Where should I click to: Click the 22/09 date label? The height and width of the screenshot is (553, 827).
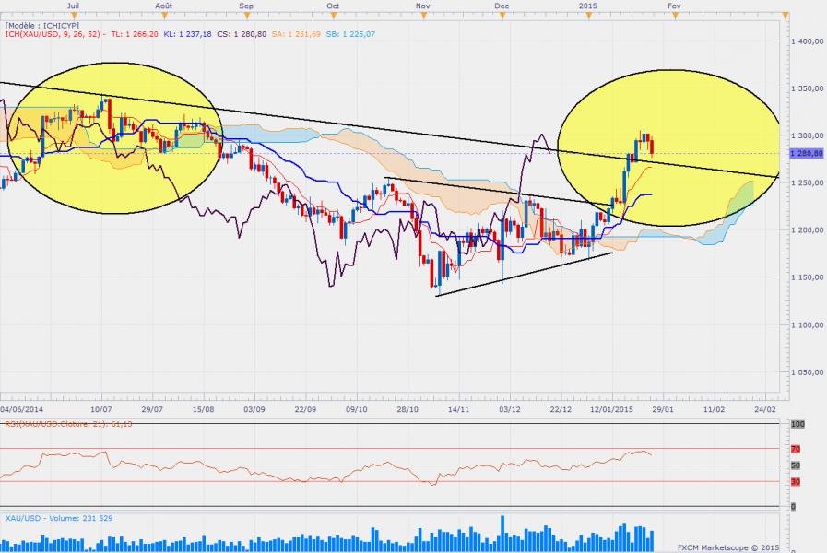pyautogui.click(x=305, y=409)
